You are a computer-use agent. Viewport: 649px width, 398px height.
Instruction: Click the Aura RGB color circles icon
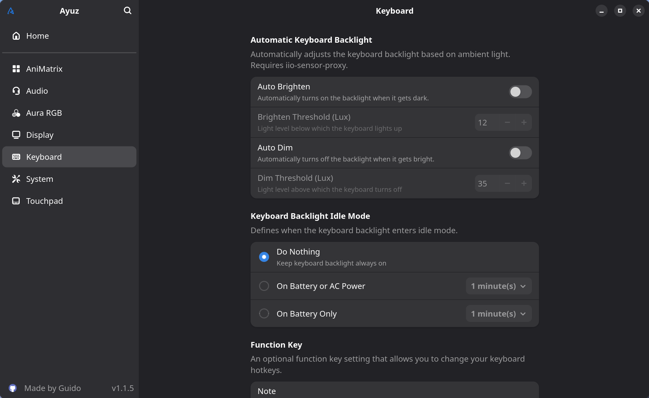tap(16, 113)
